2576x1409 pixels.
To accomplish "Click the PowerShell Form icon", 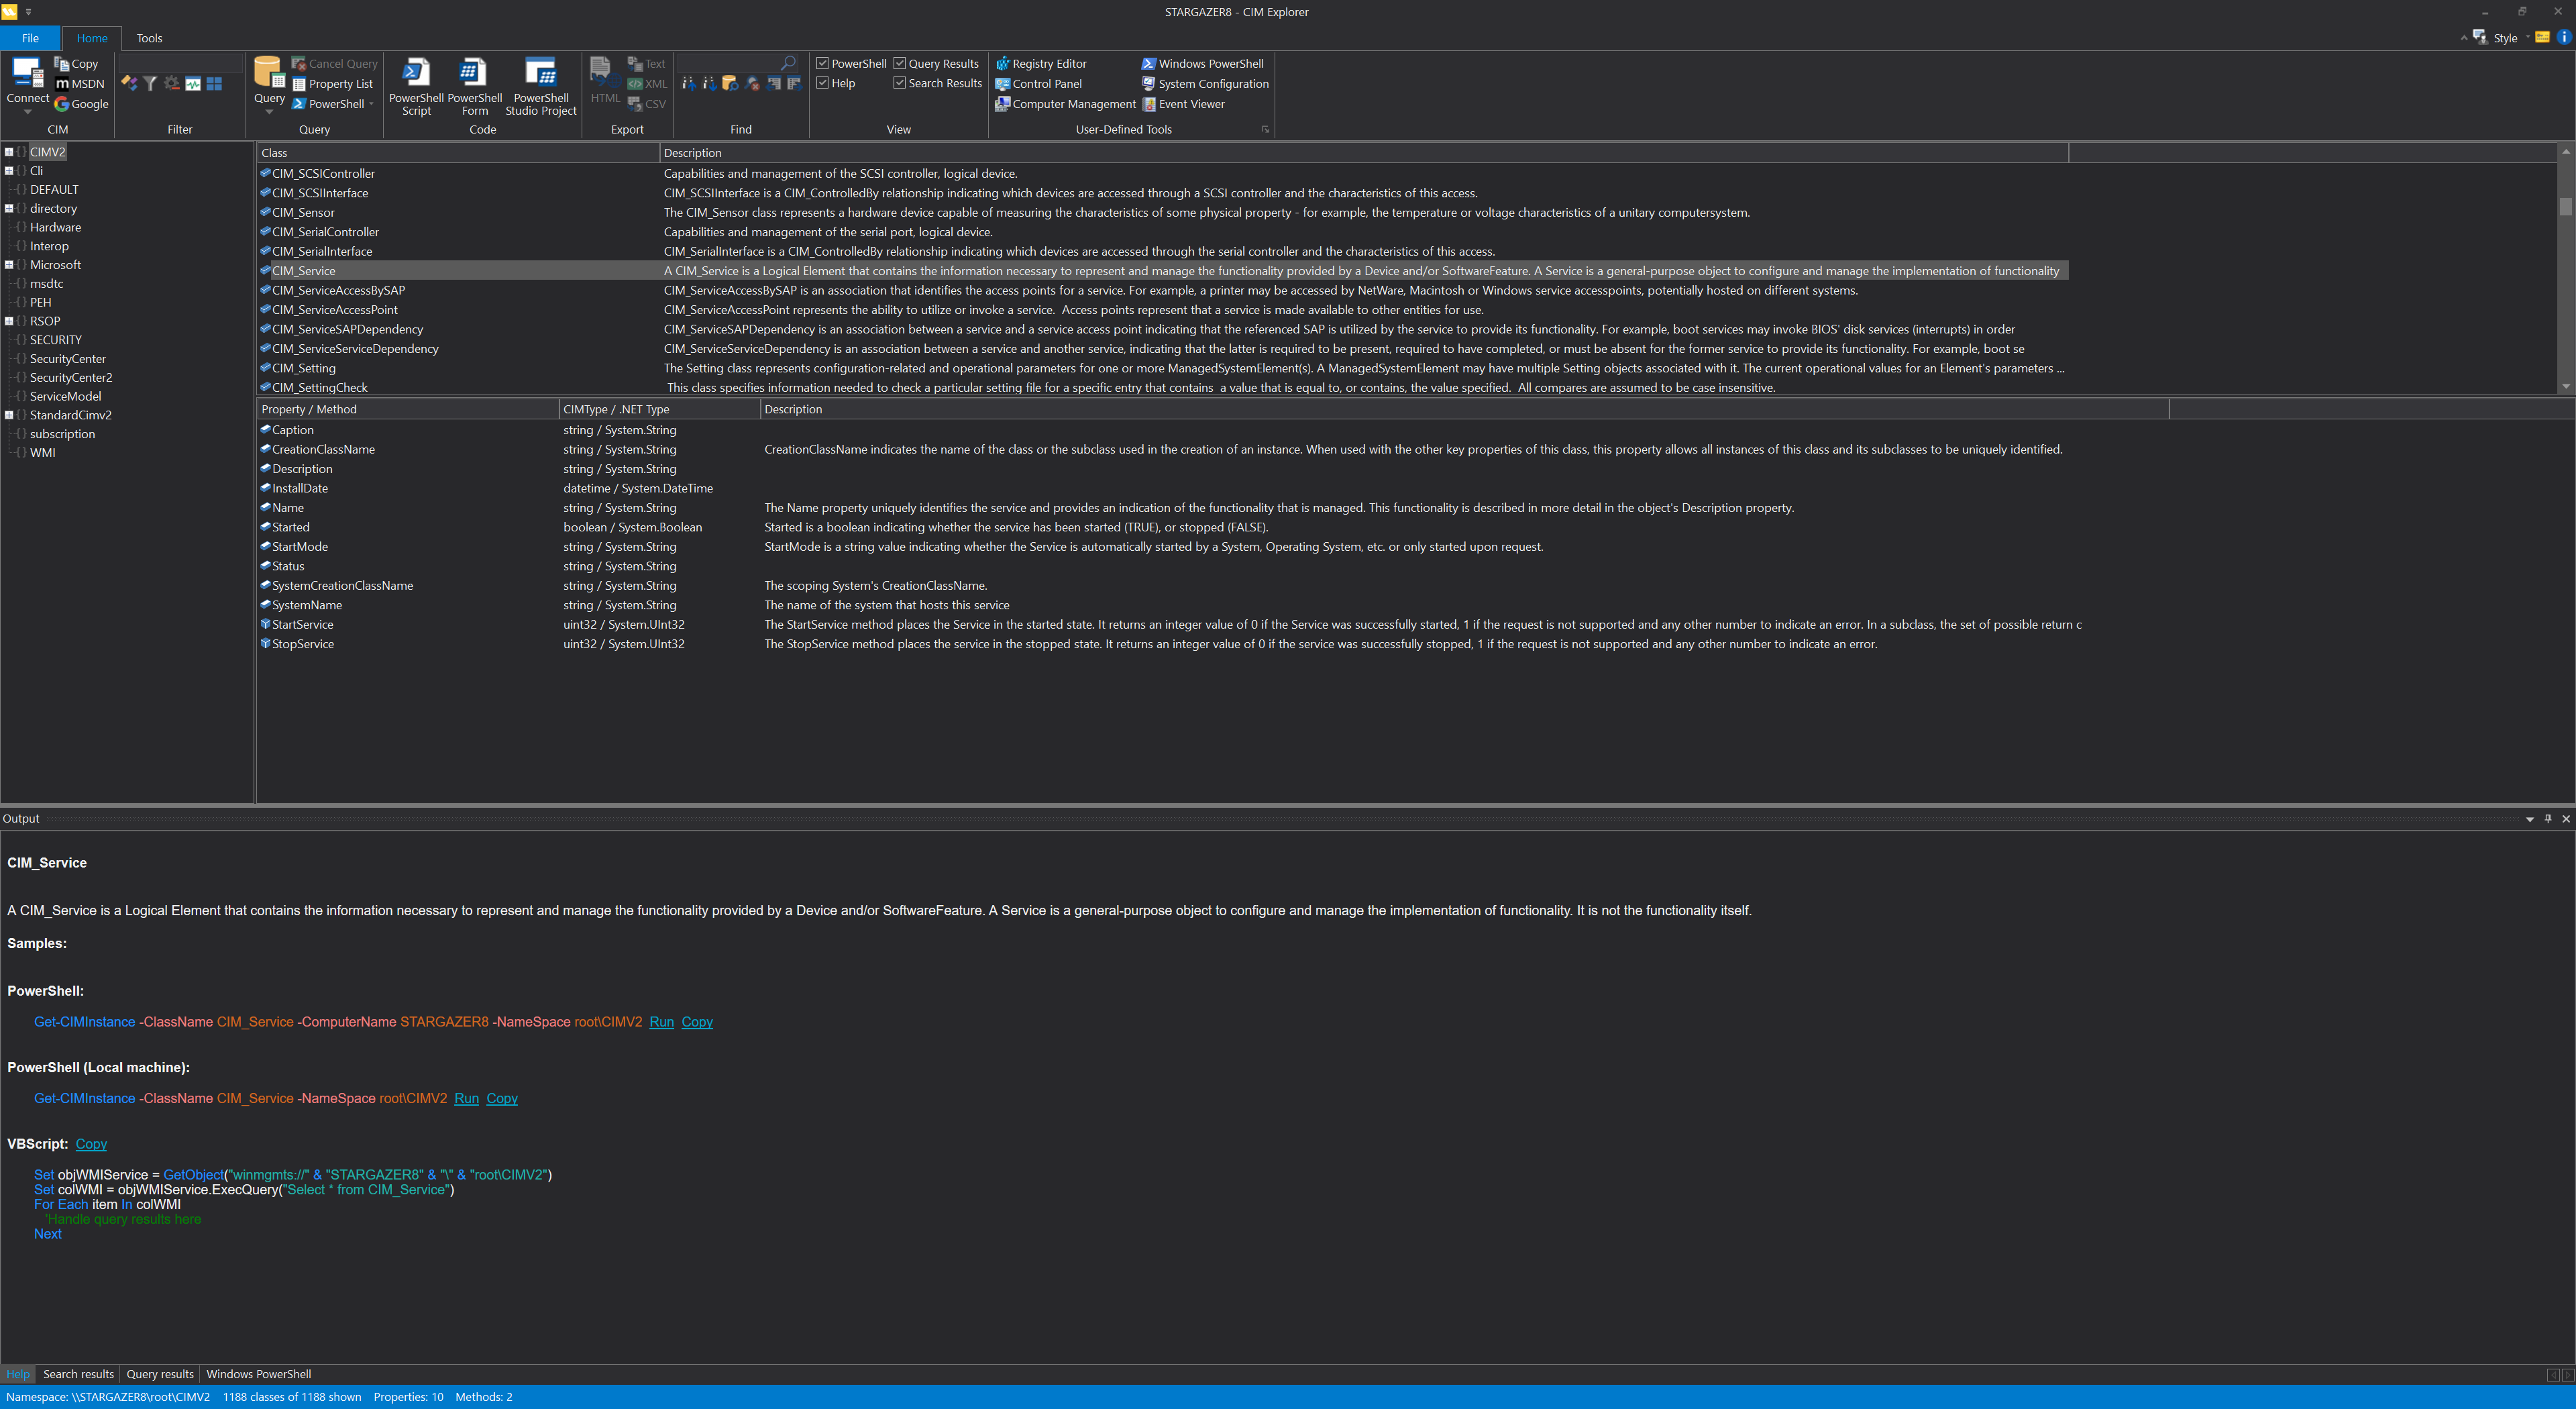I will pos(474,86).
